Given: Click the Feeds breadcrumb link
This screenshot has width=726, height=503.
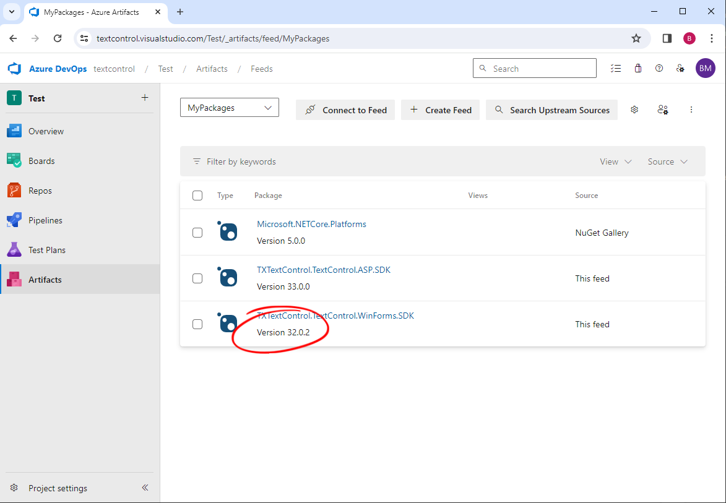Looking at the screenshot, I should point(262,69).
